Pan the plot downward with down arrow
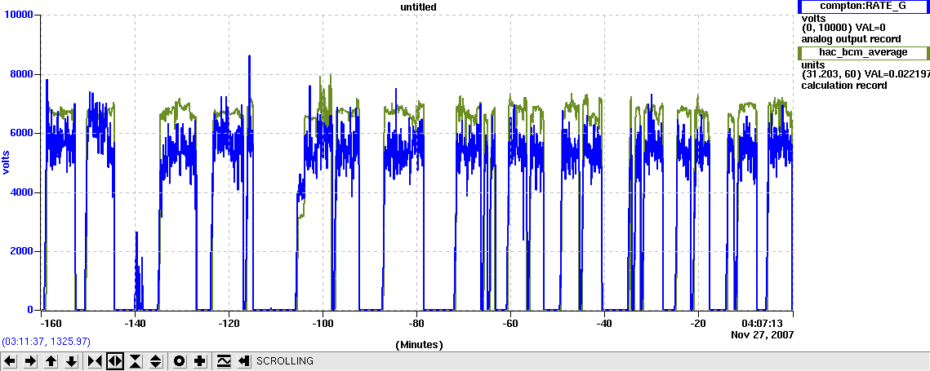Viewport: 930px width, 371px height. (71, 361)
